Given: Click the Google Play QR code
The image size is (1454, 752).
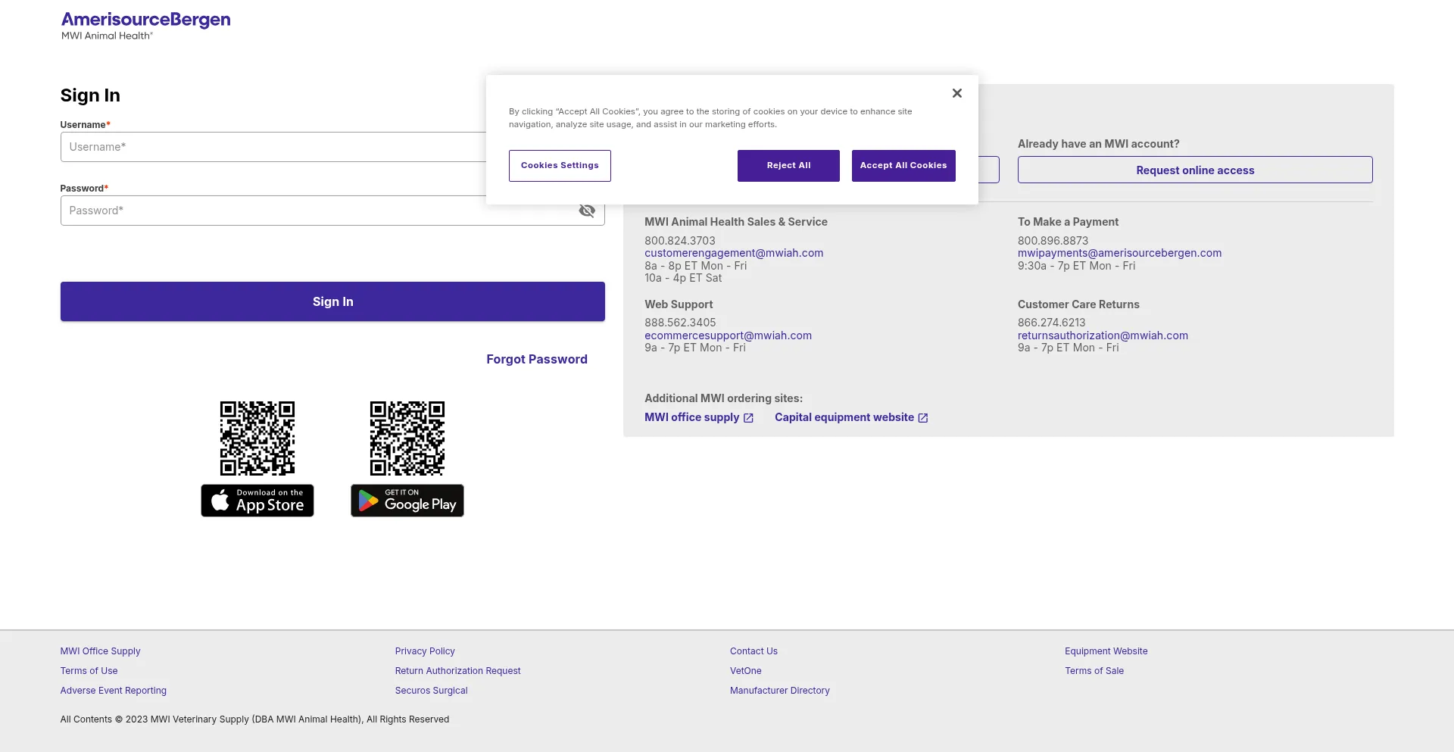Looking at the screenshot, I should point(407,438).
